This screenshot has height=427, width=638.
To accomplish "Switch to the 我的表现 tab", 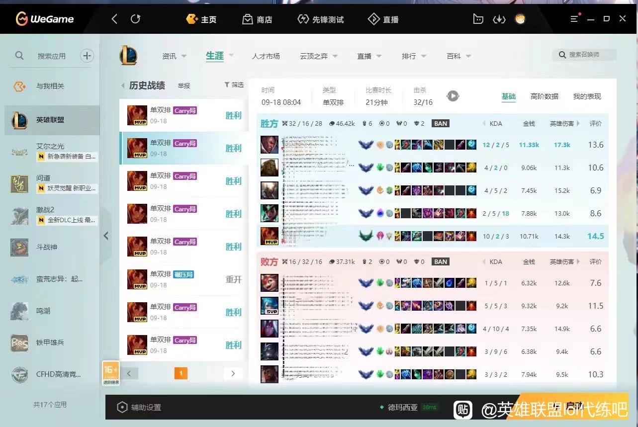I will [x=587, y=96].
